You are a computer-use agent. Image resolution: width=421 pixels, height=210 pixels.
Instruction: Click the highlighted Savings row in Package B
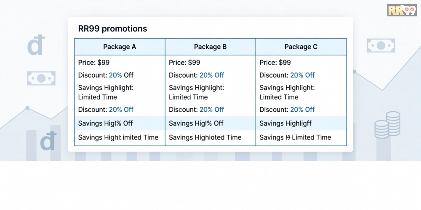pyautogui.click(x=210, y=123)
